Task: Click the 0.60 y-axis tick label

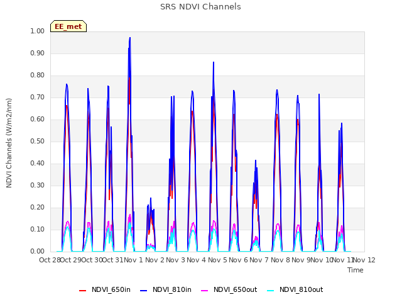Action: pyautogui.click(x=38, y=119)
